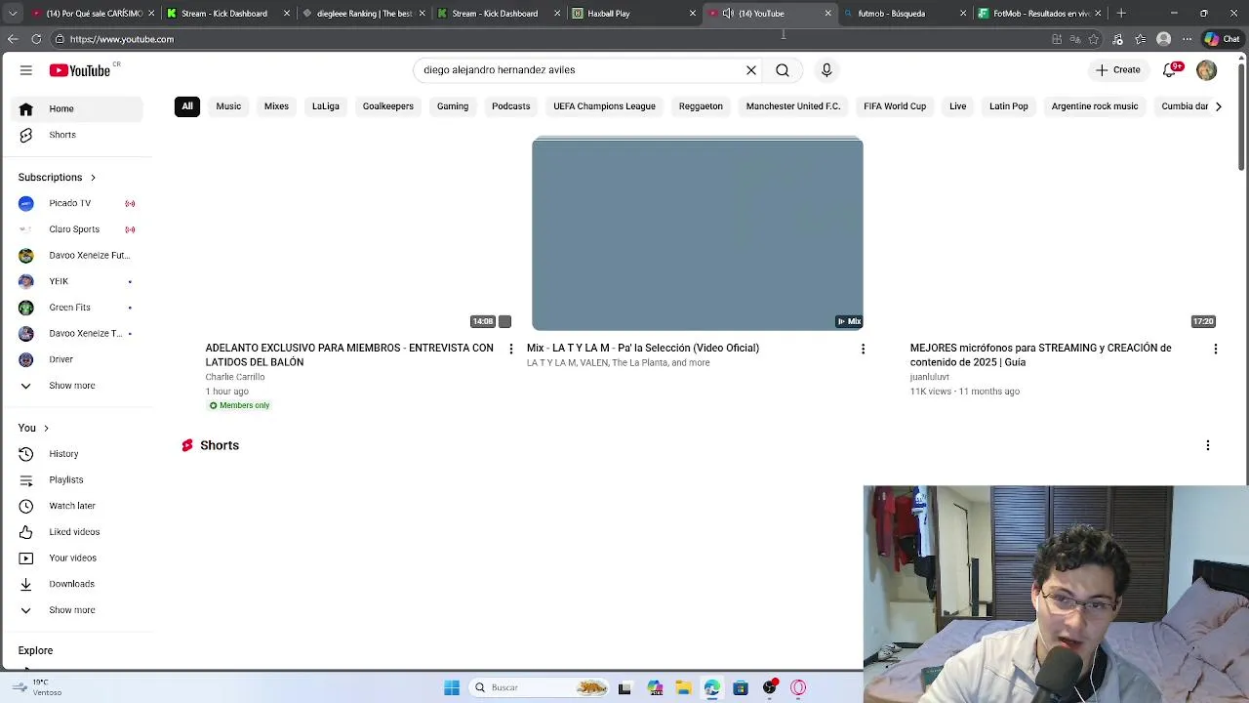Show more category chips with the right arrow

(x=1218, y=106)
